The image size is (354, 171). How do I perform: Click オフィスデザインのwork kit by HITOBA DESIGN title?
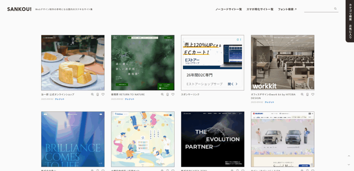tap(274, 96)
